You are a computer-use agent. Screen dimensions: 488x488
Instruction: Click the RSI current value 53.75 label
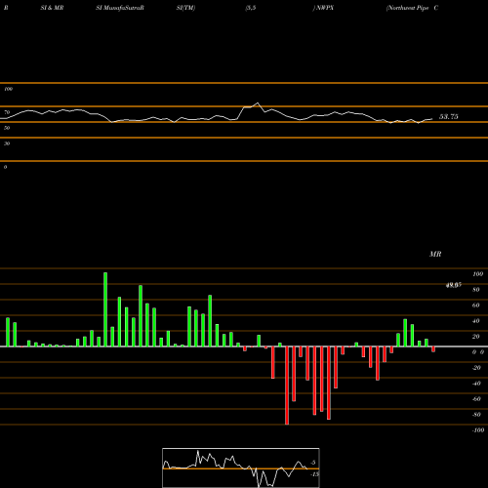point(449,117)
